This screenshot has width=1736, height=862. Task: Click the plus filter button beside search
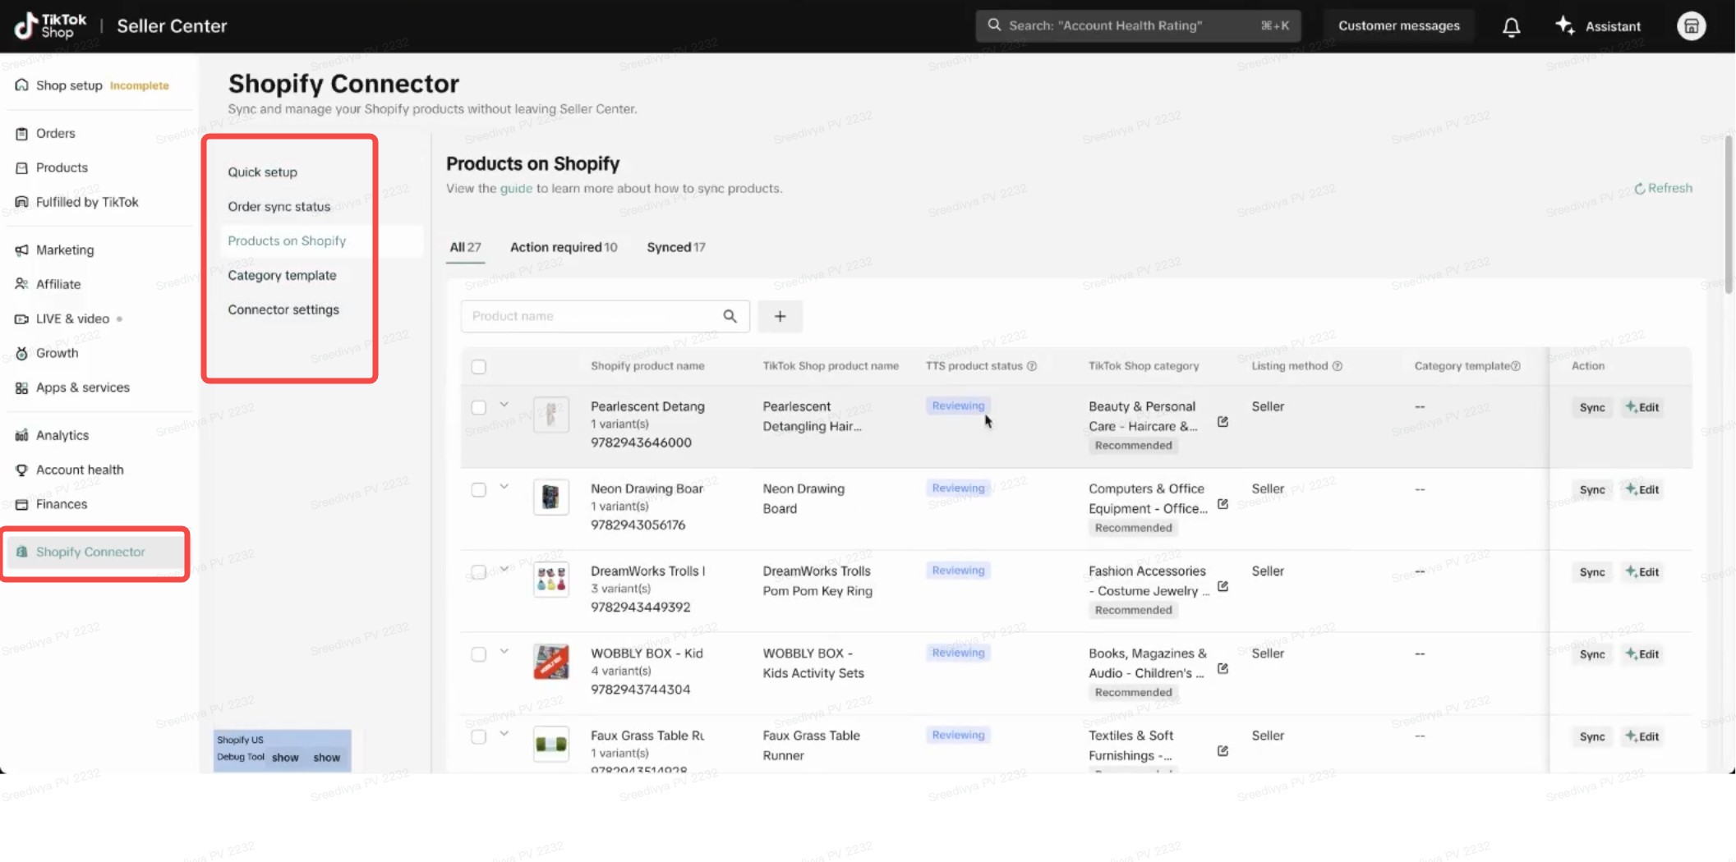(x=780, y=316)
